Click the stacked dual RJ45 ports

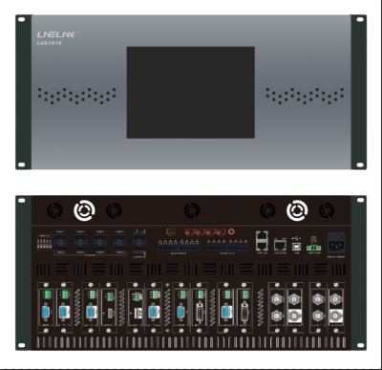point(262,241)
